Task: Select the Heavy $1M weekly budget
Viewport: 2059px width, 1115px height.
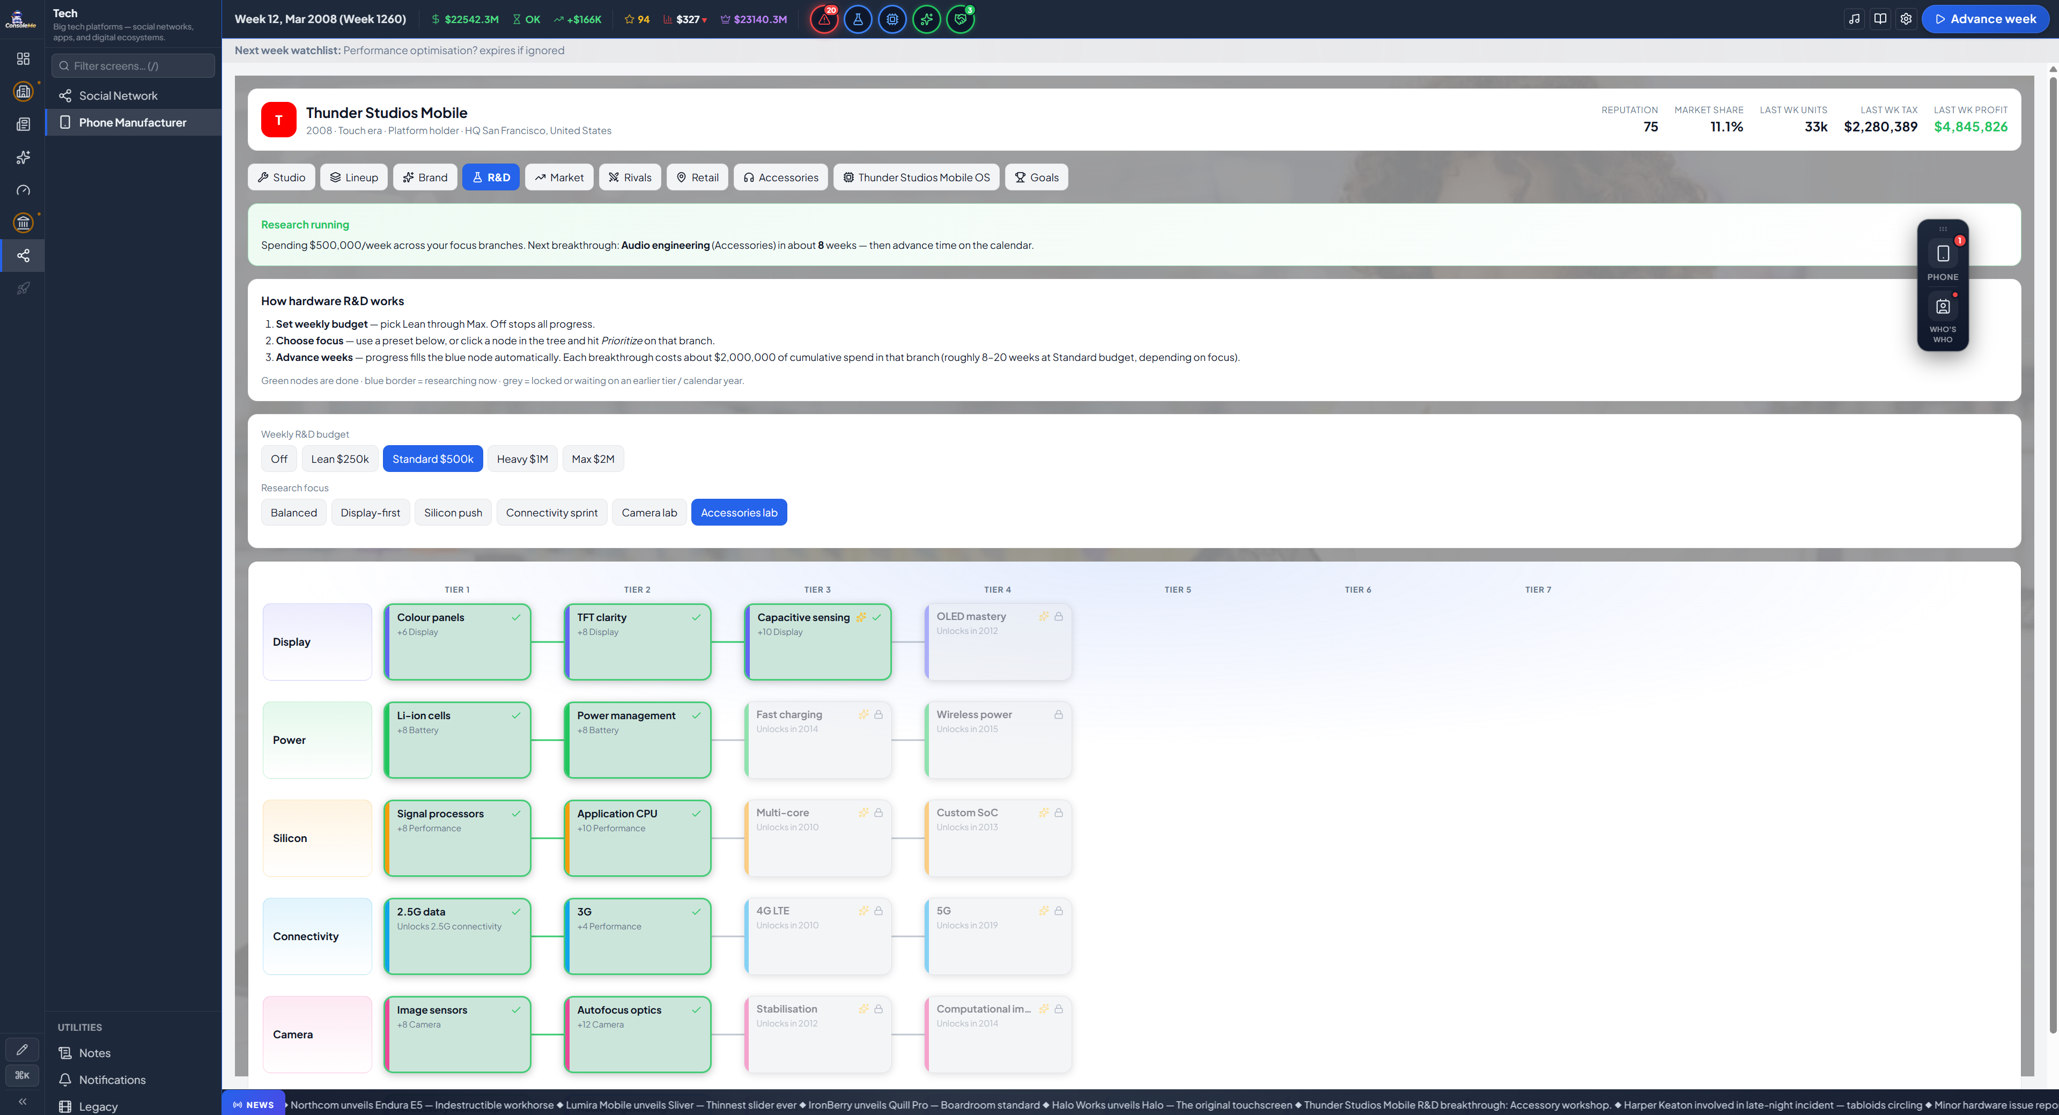Action: point(522,459)
